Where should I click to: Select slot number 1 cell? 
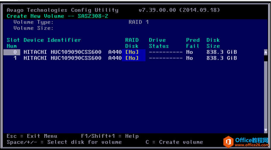(15, 58)
